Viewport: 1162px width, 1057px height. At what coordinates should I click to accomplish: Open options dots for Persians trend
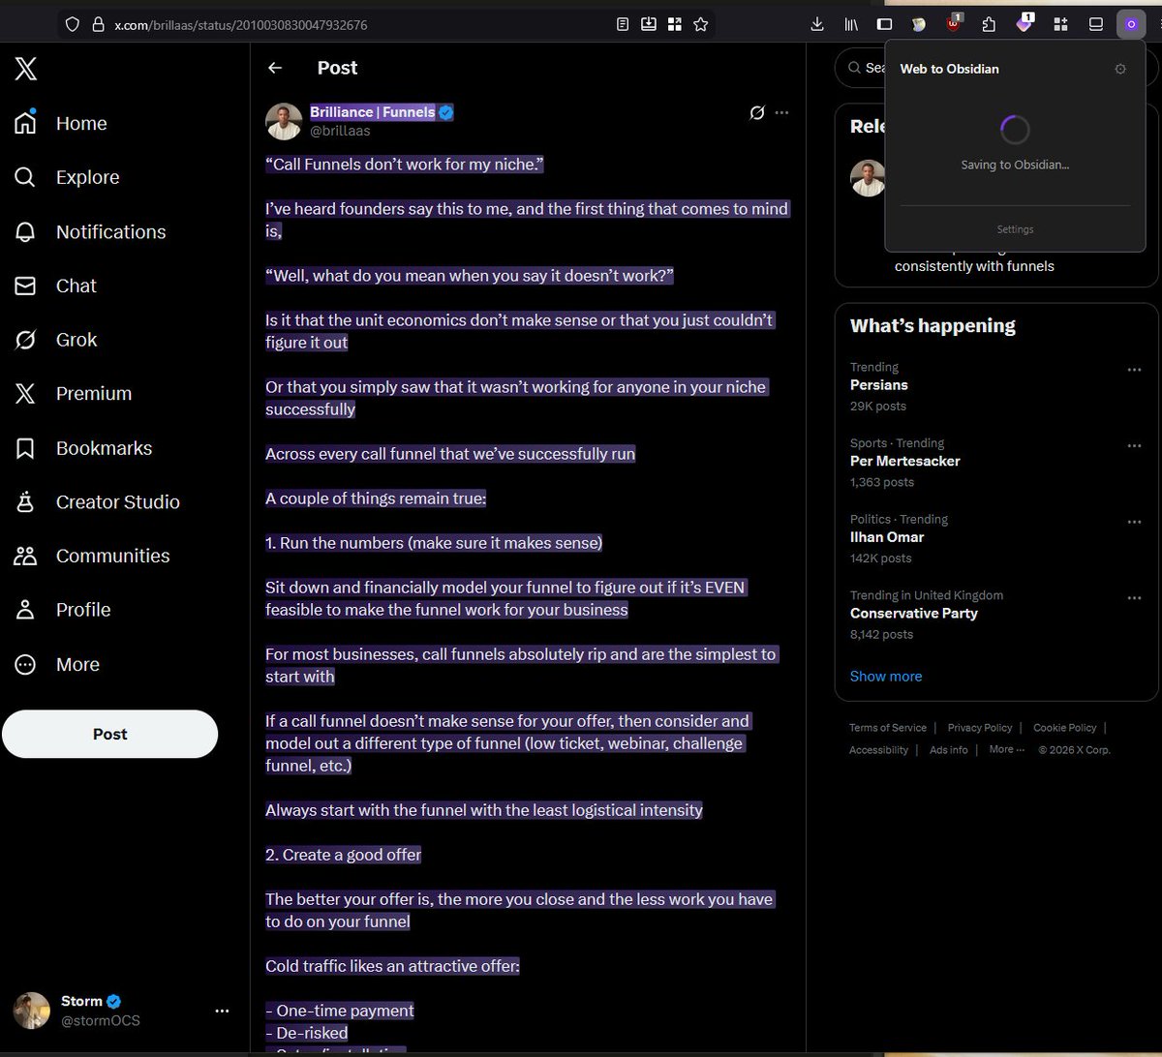[x=1134, y=370]
